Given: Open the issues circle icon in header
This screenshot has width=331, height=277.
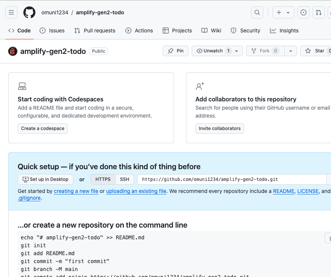Looking at the screenshot, I should tap(304, 12).
